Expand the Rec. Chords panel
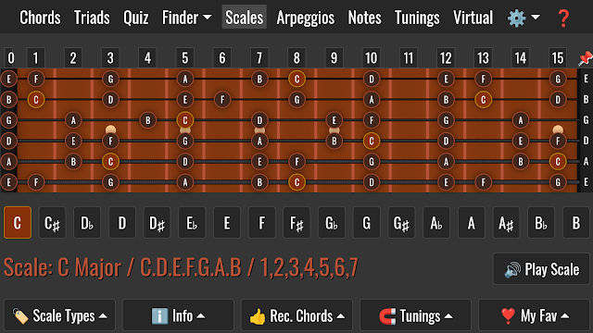 296,315
